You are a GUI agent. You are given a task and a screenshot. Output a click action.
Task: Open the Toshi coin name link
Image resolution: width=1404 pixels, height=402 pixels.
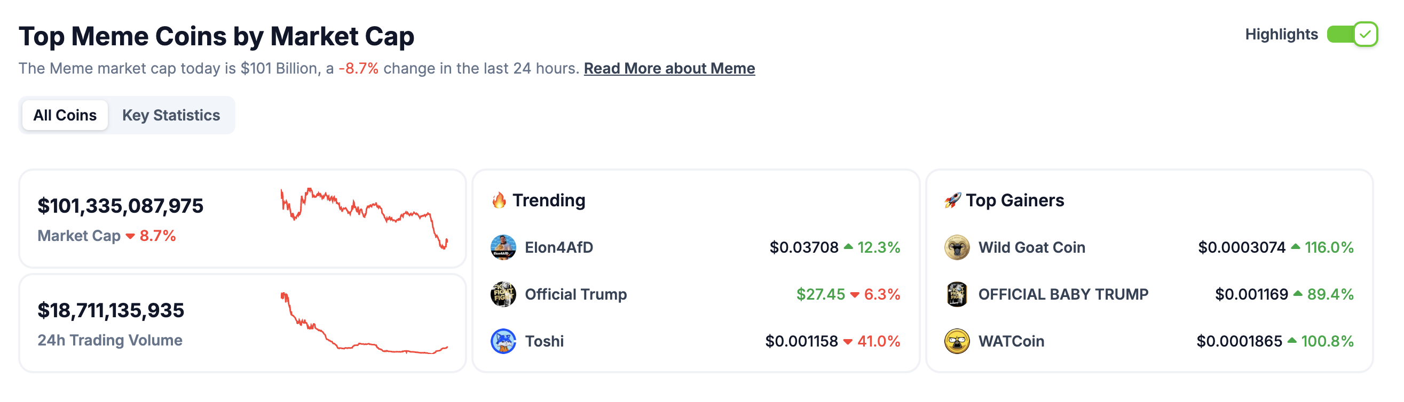point(544,341)
